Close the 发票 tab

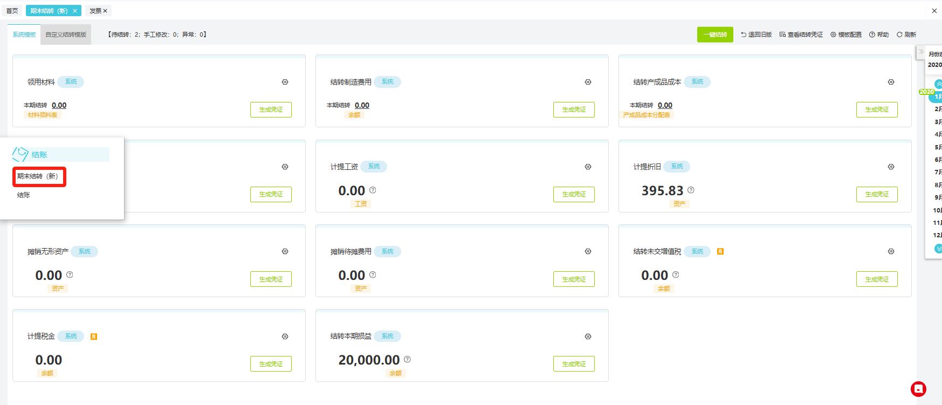tap(105, 11)
